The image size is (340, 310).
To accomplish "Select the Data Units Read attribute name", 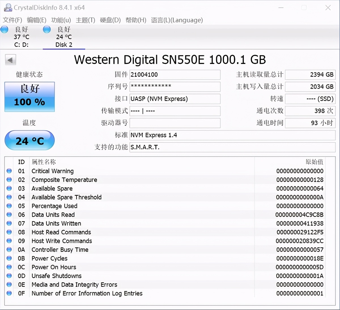I will tap(53, 215).
